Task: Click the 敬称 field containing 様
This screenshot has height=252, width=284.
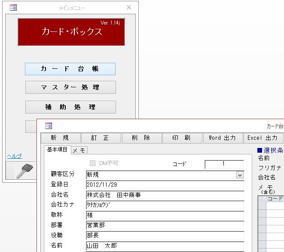Action: coord(165,215)
